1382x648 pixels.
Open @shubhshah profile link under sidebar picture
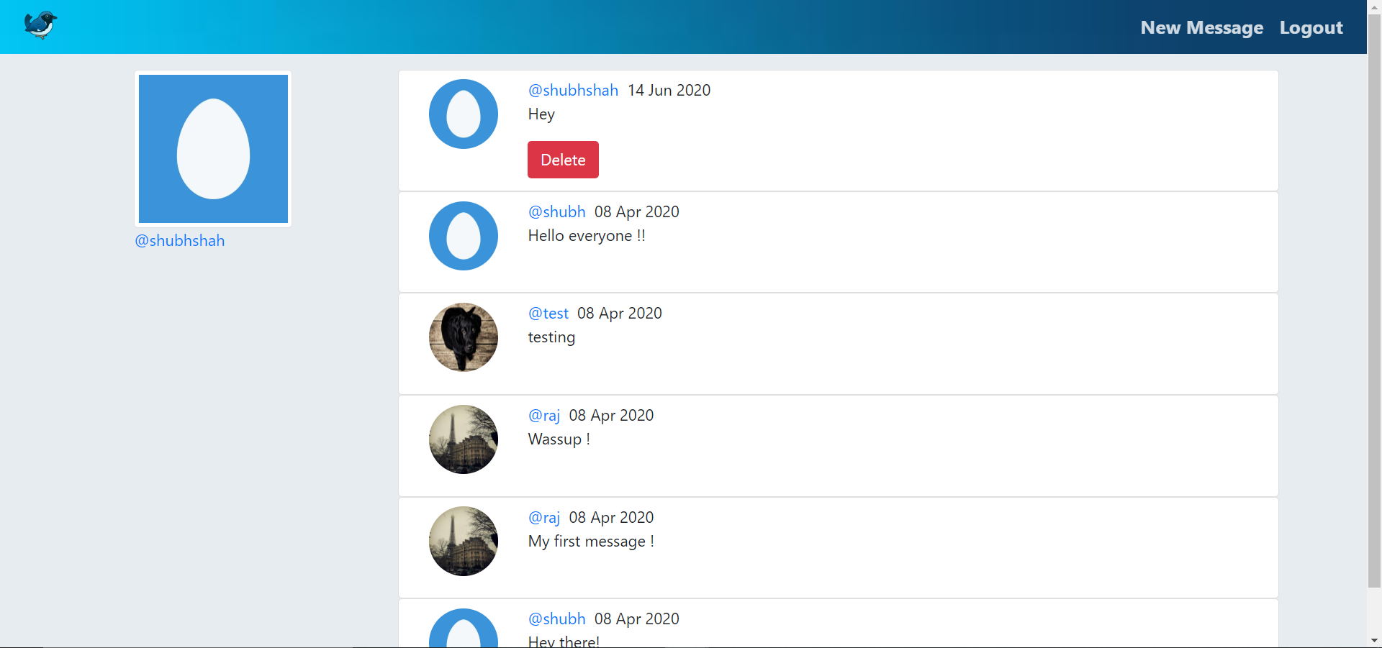(180, 240)
